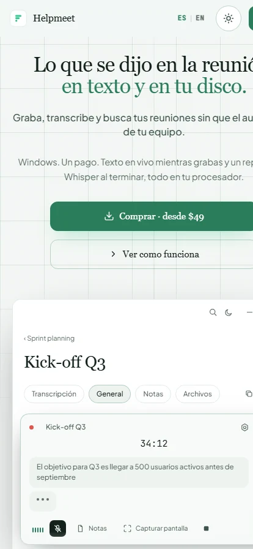
Task: Click the copy icon beside the tabs
Action: pyautogui.click(x=249, y=394)
